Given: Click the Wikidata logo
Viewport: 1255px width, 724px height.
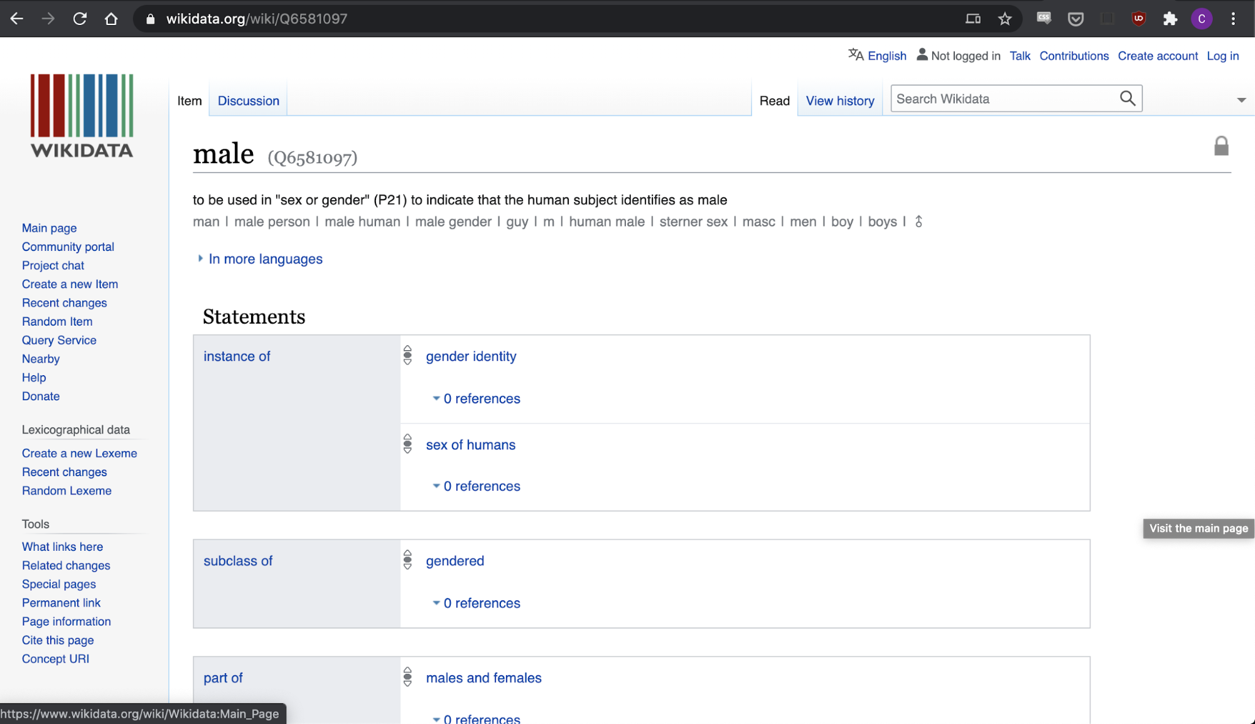Looking at the screenshot, I should tap(82, 115).
